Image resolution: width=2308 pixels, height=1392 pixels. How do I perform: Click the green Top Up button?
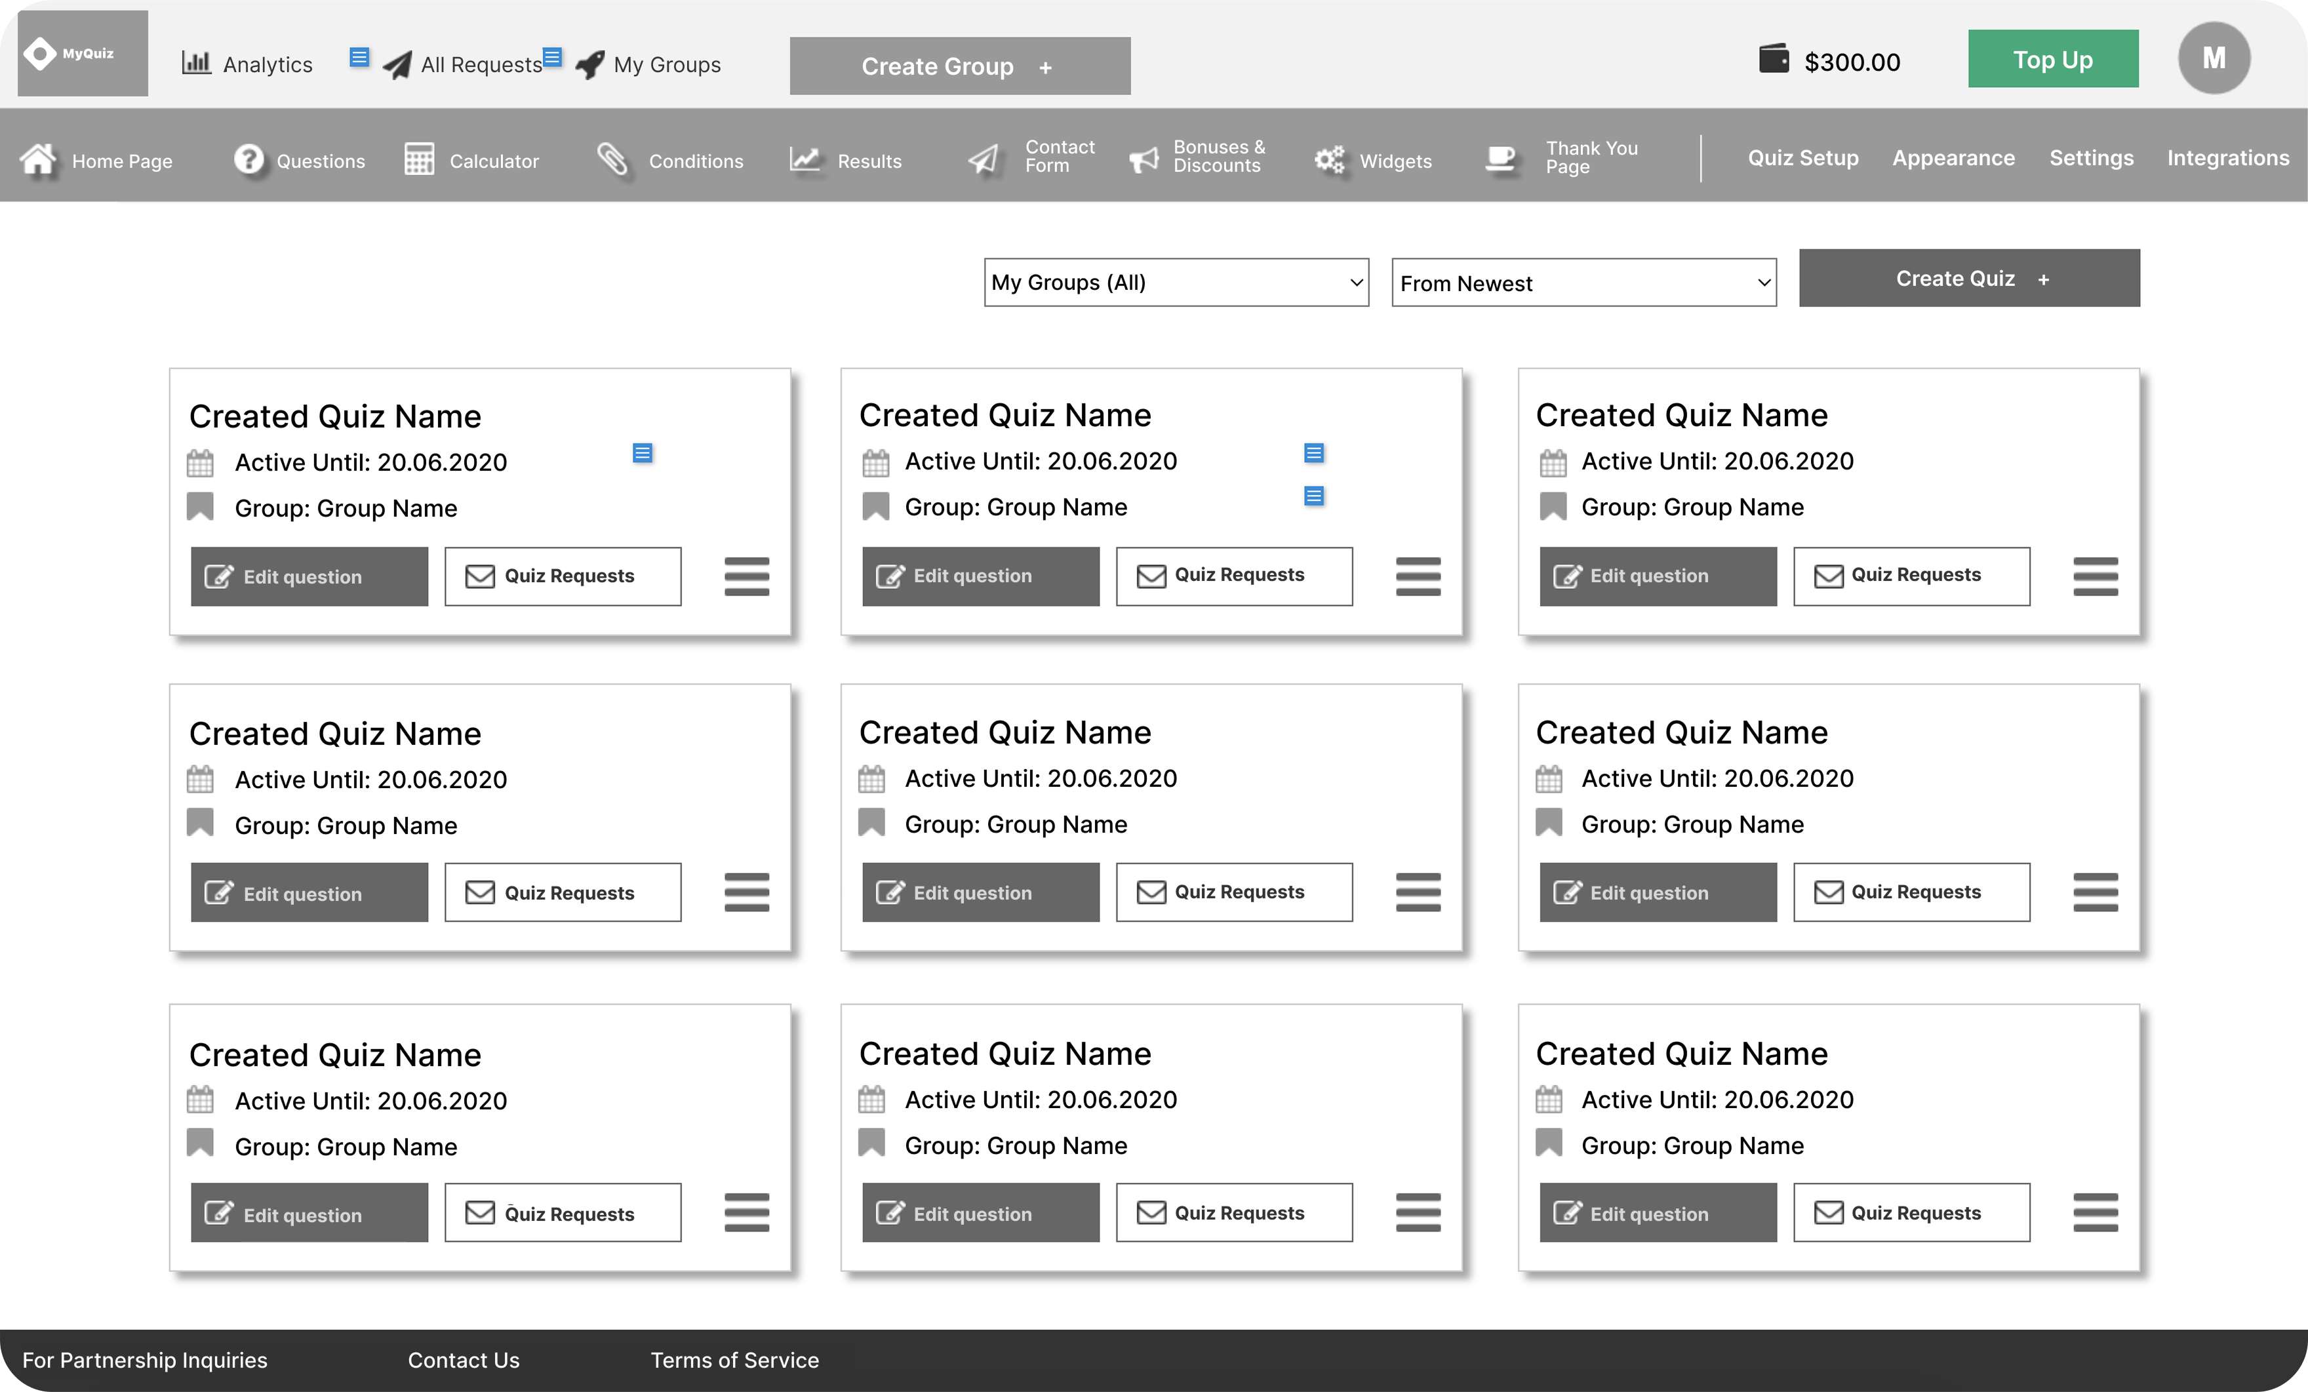[2052, 59]
